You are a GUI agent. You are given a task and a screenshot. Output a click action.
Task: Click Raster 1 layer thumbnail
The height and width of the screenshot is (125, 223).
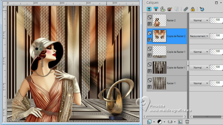(160, 83)
